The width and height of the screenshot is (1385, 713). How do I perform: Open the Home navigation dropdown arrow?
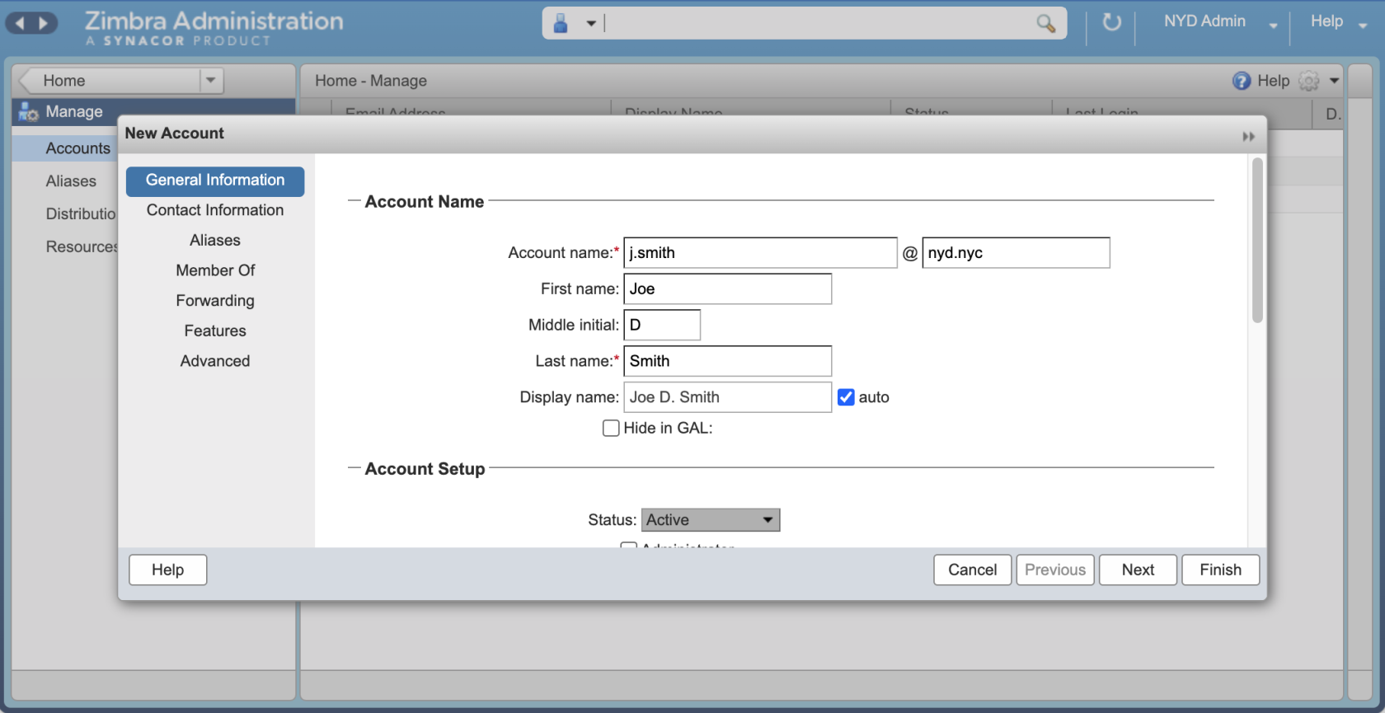211,81
